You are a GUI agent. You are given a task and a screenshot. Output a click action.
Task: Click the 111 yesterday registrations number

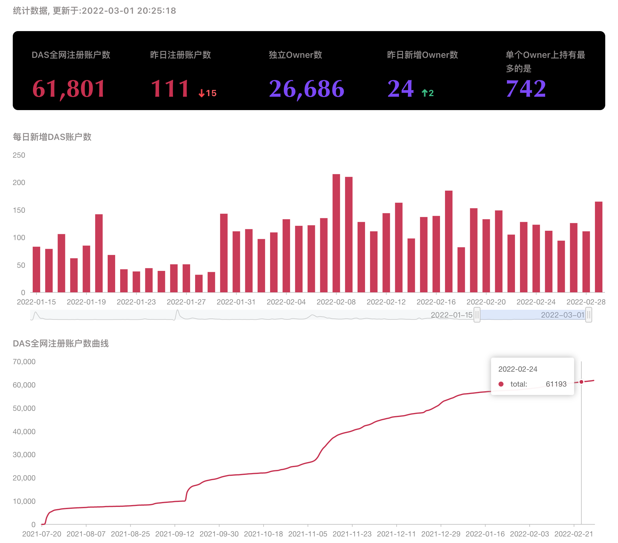170,89
